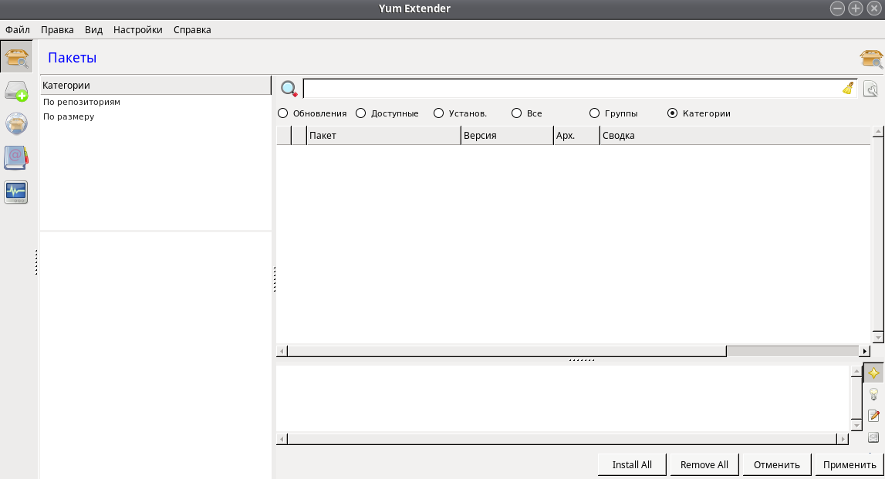The height and width of the screenshot is (479, 885).
Task: Select the Установ. radio button
Action: [x=460, y=113]
